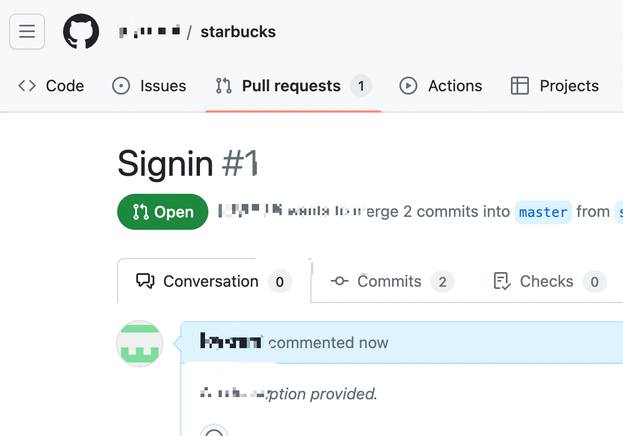Open the Actions tab
Viewport: 623px width, 436px height.
pos(440,86)
